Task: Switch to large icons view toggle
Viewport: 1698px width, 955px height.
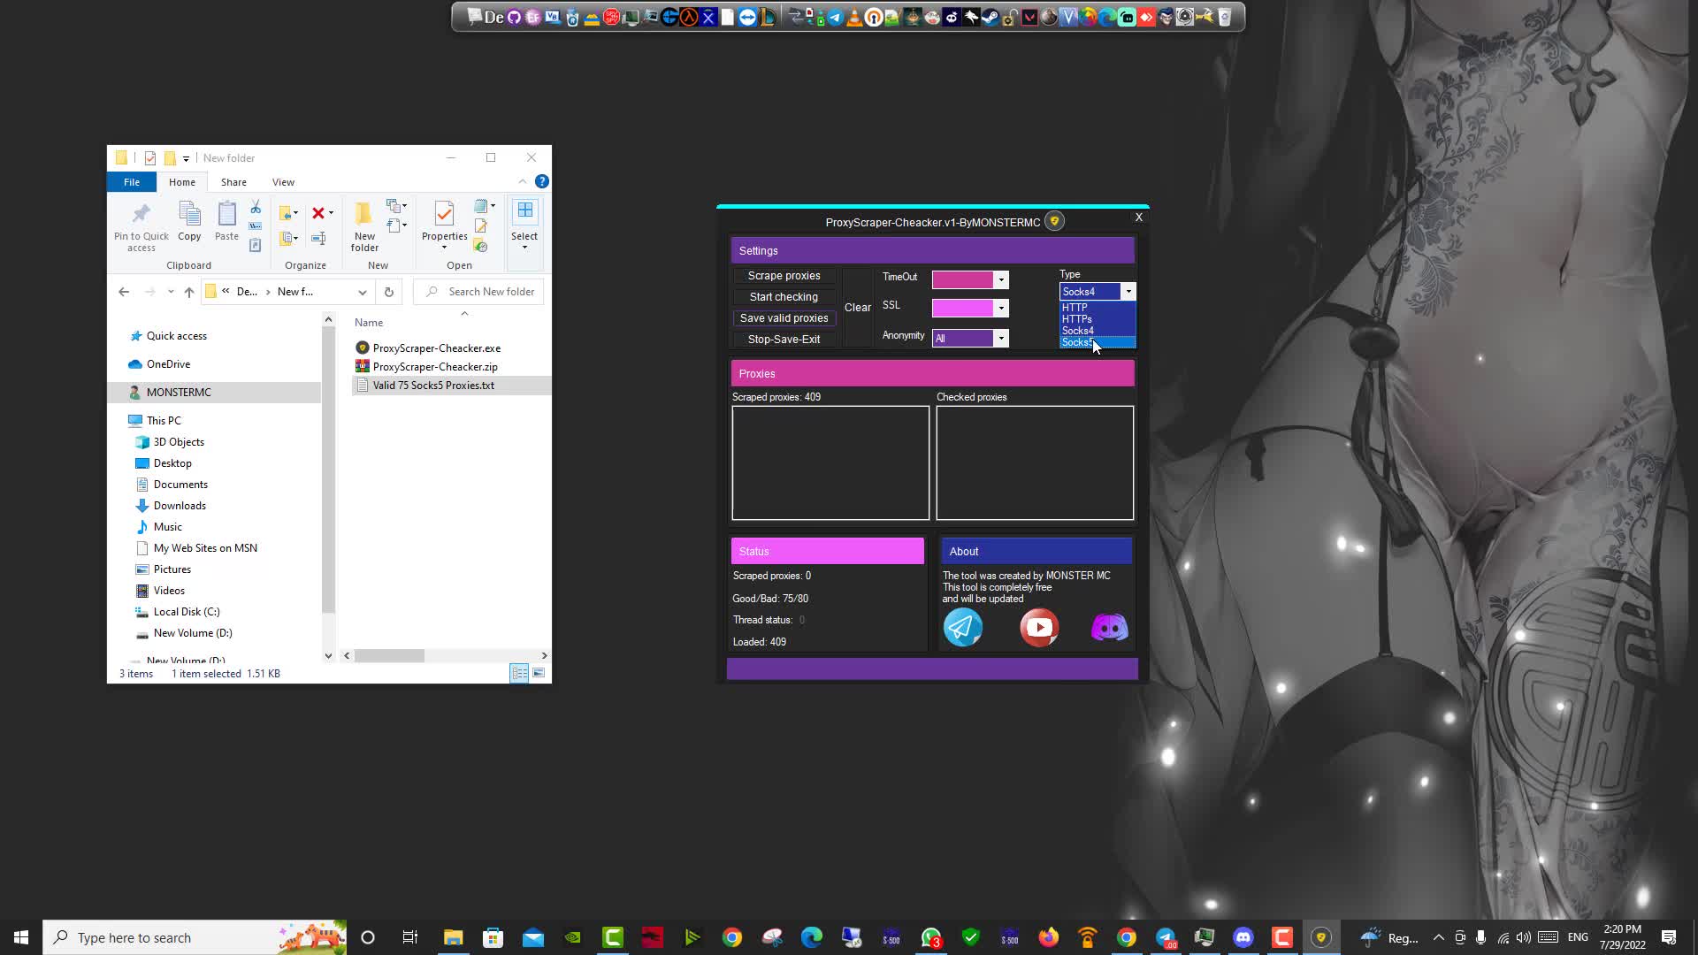Action: 539,674
